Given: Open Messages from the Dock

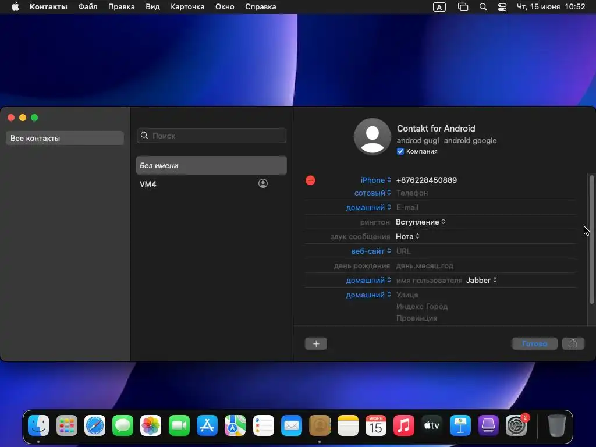Looking at the screenshot, I should click(123, 425).
